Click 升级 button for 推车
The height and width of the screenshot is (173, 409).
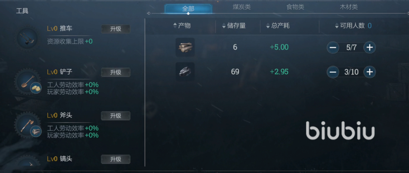116,29
